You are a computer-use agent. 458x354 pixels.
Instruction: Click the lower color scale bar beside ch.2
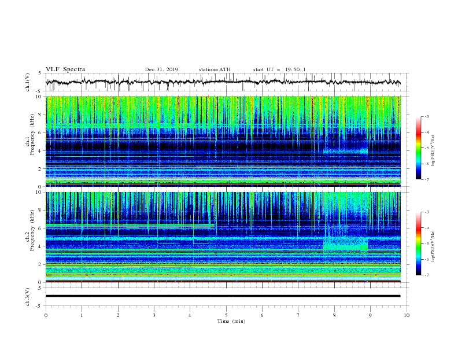(x=419, y=244)
